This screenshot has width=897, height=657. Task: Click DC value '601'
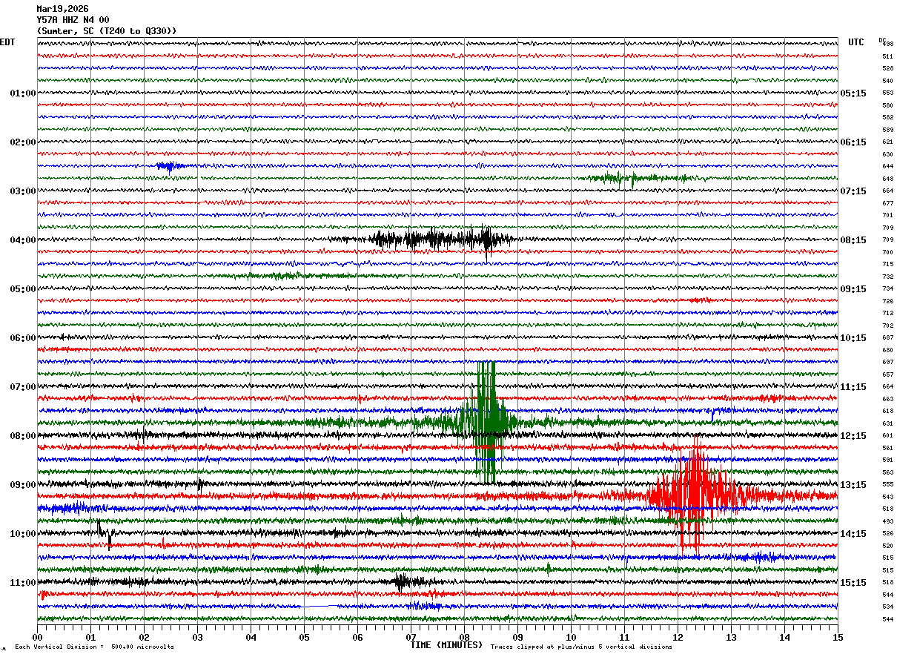pyautogui.click(x=887, y=436)
